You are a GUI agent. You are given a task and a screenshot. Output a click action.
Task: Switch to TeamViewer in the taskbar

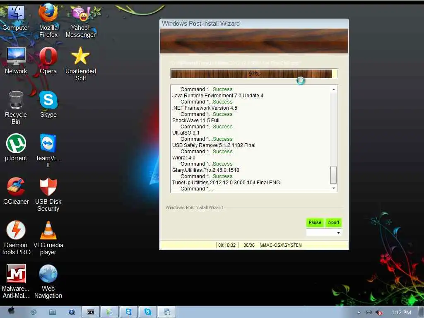[x=128, y=312]
